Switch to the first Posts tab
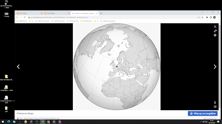Viewport: 222px width, 124px height. pyautogui.click(x=29, y=13)
